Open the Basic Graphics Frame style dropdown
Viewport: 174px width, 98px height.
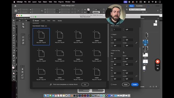[147, 10]
